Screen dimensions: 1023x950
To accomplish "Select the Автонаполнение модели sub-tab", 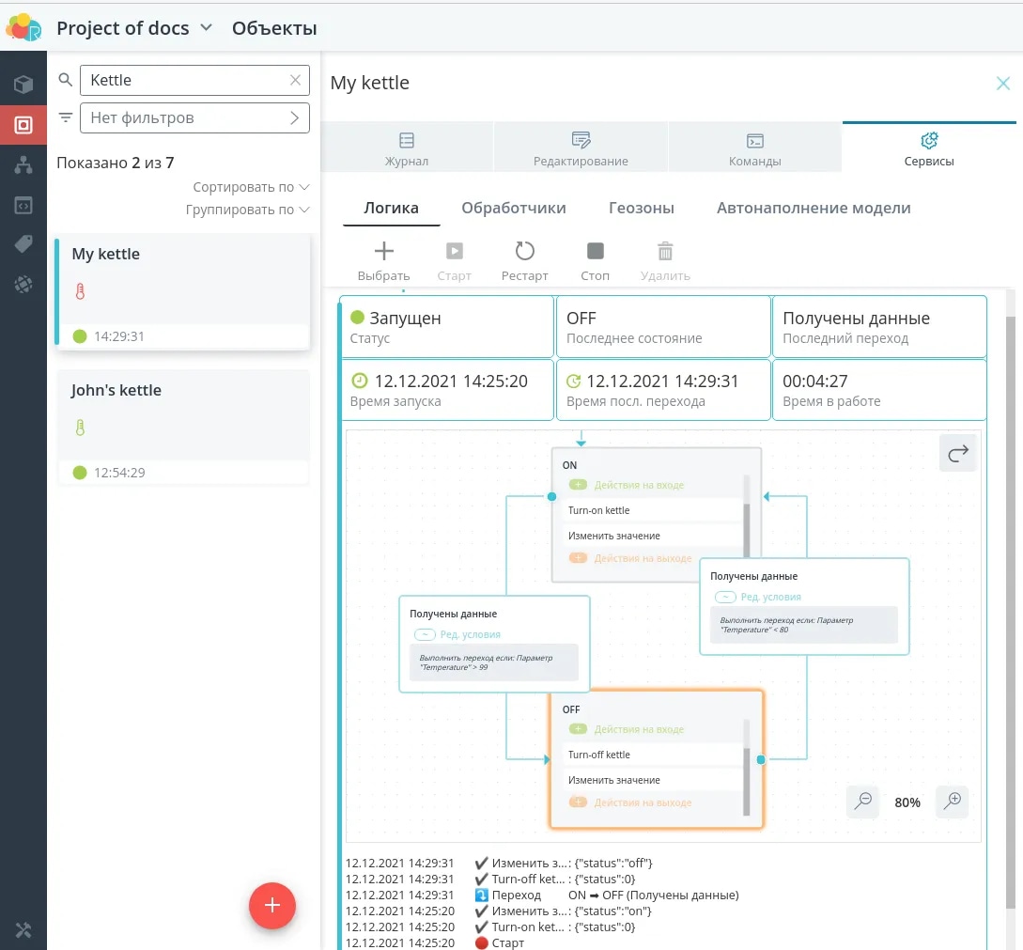I will [x=814, y=209].
